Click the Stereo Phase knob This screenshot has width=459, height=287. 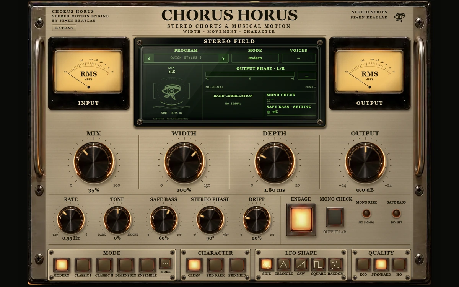(x=210, y=220)
